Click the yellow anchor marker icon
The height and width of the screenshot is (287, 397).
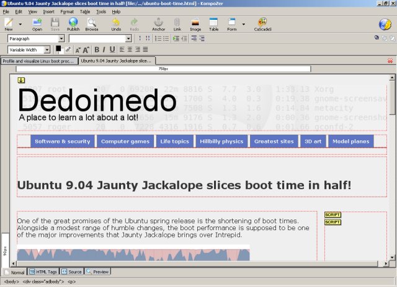[21, 80]
